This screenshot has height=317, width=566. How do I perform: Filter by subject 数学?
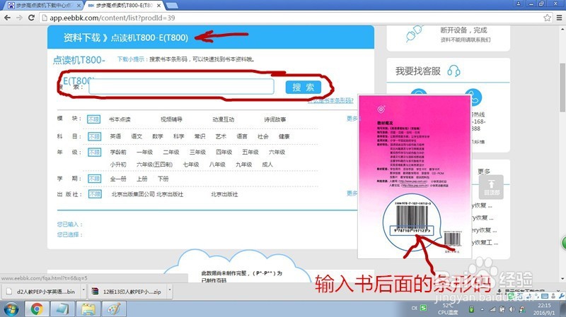(158, 136)
